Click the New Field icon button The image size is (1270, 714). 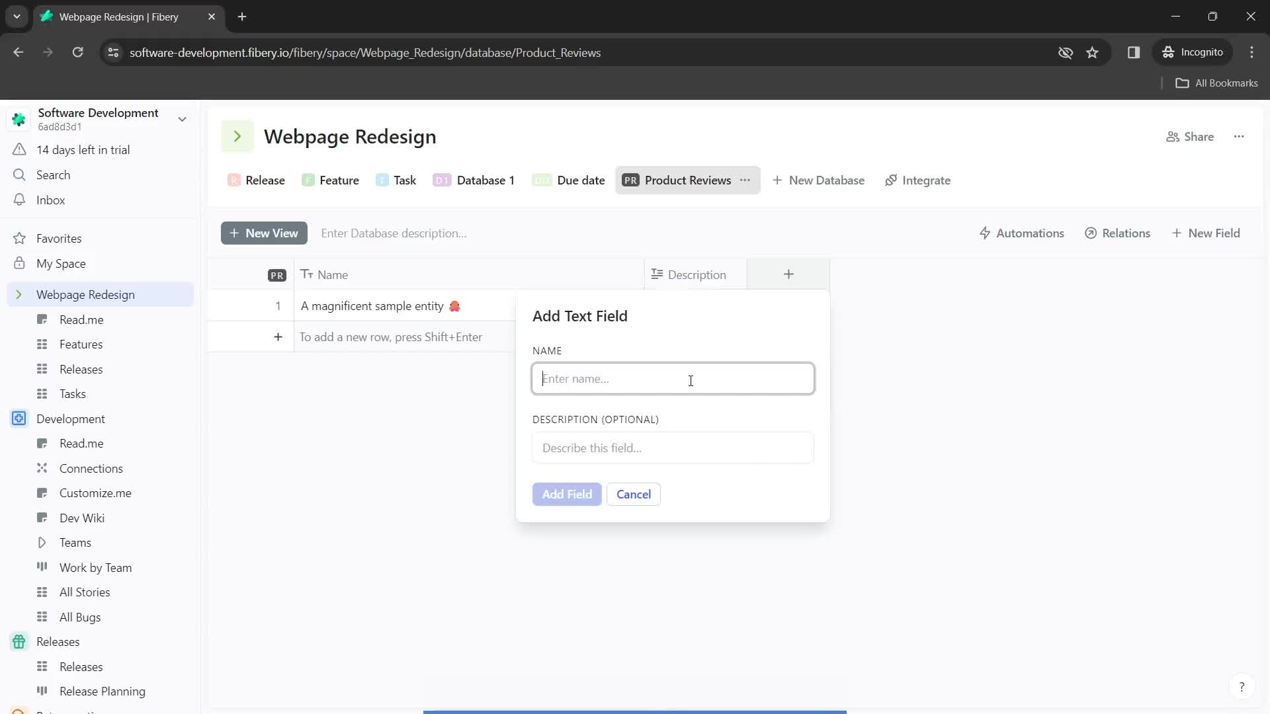coord(1177,233)
